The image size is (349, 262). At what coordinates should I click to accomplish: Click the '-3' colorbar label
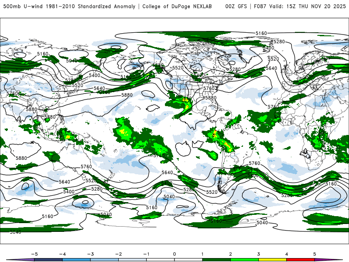point(90,254)
